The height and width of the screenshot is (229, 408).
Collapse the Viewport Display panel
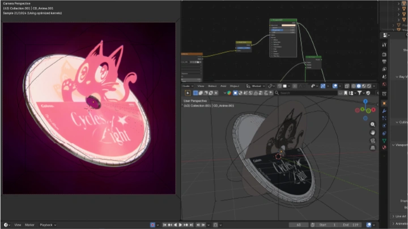coord(399,145)
